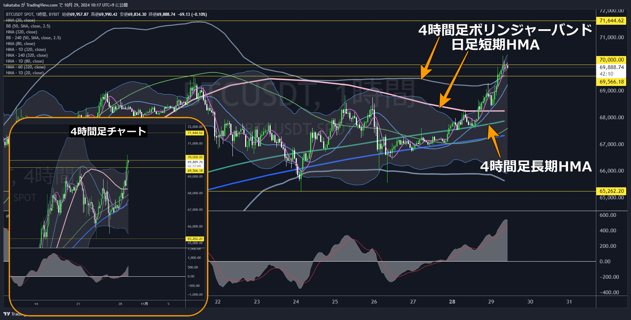Click the current price 69,888.74 label on main axis
631x320 pixels.
(x=612, y=67)
